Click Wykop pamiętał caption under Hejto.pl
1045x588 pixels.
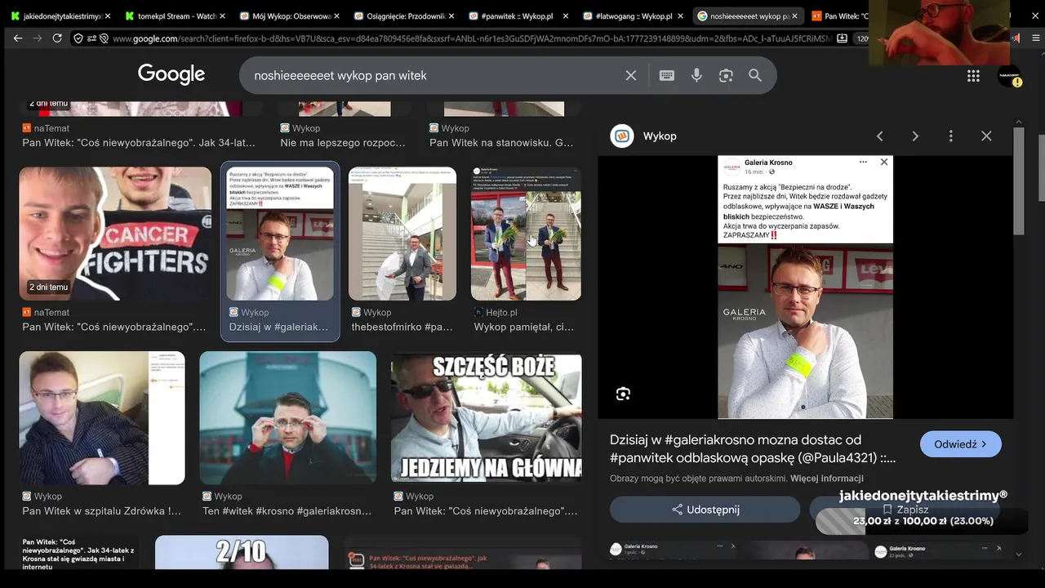click(x=524, y=327)
